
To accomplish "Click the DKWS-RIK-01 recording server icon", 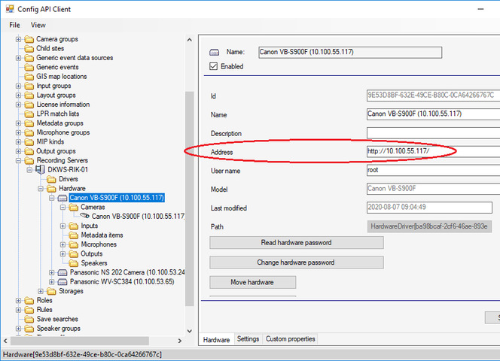I will tap(41, 170).
